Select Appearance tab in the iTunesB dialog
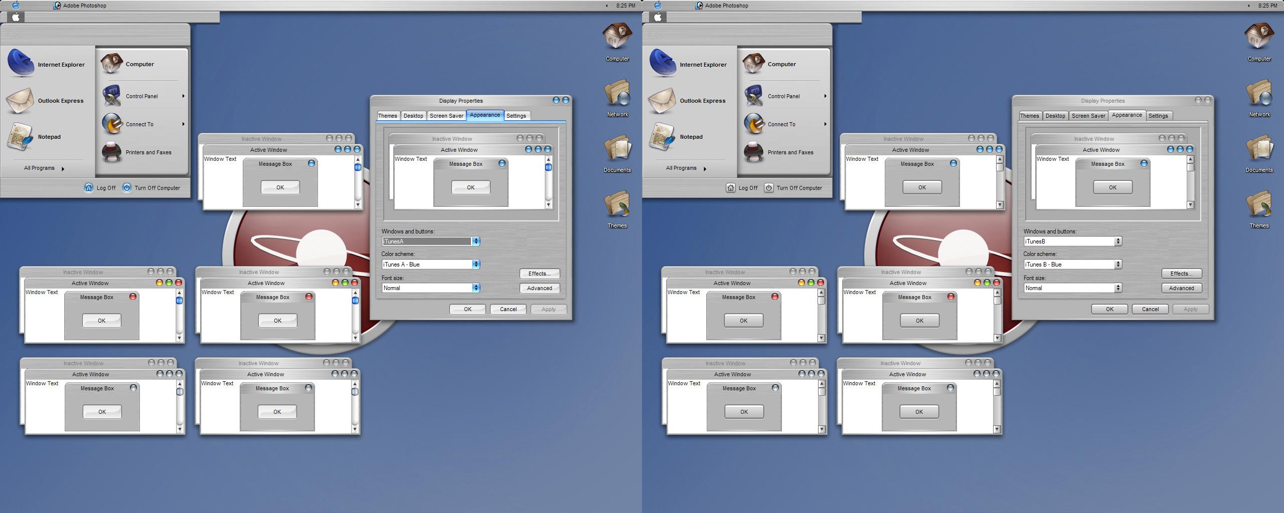1284x513 pixels. [1127, 115]
